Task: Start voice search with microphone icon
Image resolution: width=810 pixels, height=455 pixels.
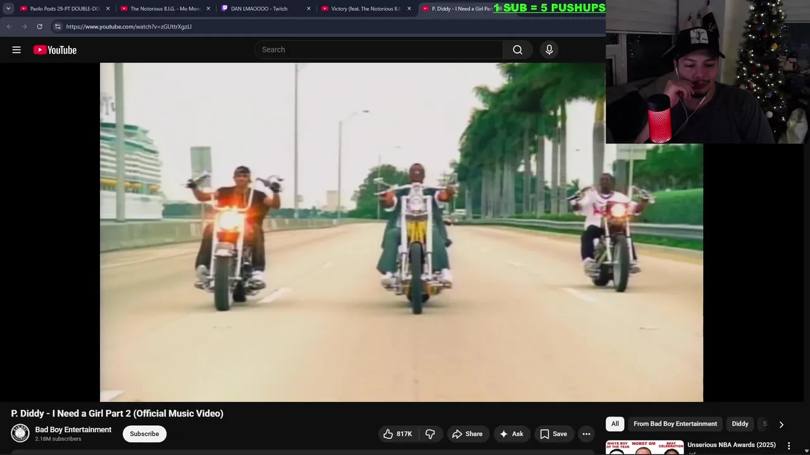Action: click(549, 50)
